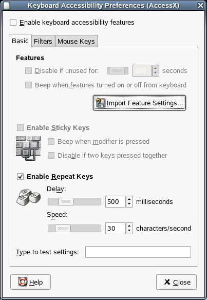Click the Repeat Keys keycaps icon

click(28, 197)
